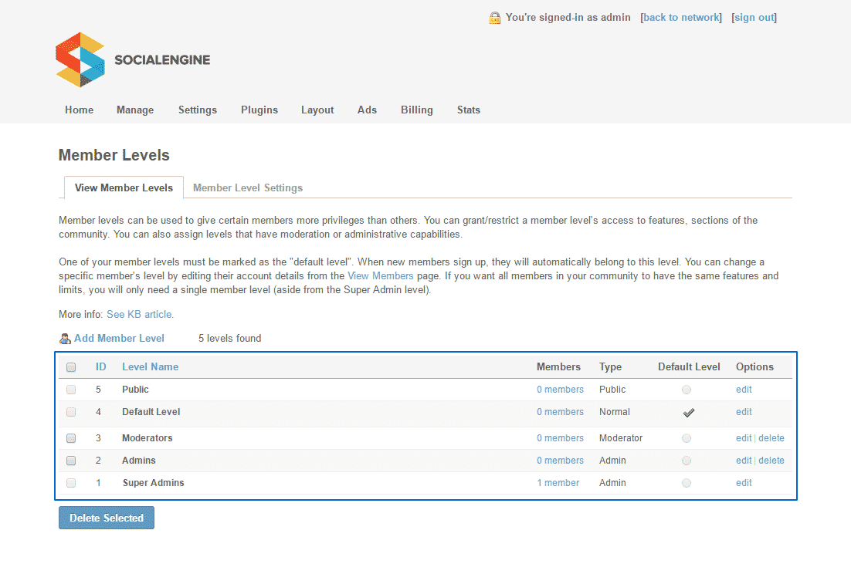This screenshot has width=851, height=574.
Task: Delete the Moderators member level
Action: click(x=771, y=438)
